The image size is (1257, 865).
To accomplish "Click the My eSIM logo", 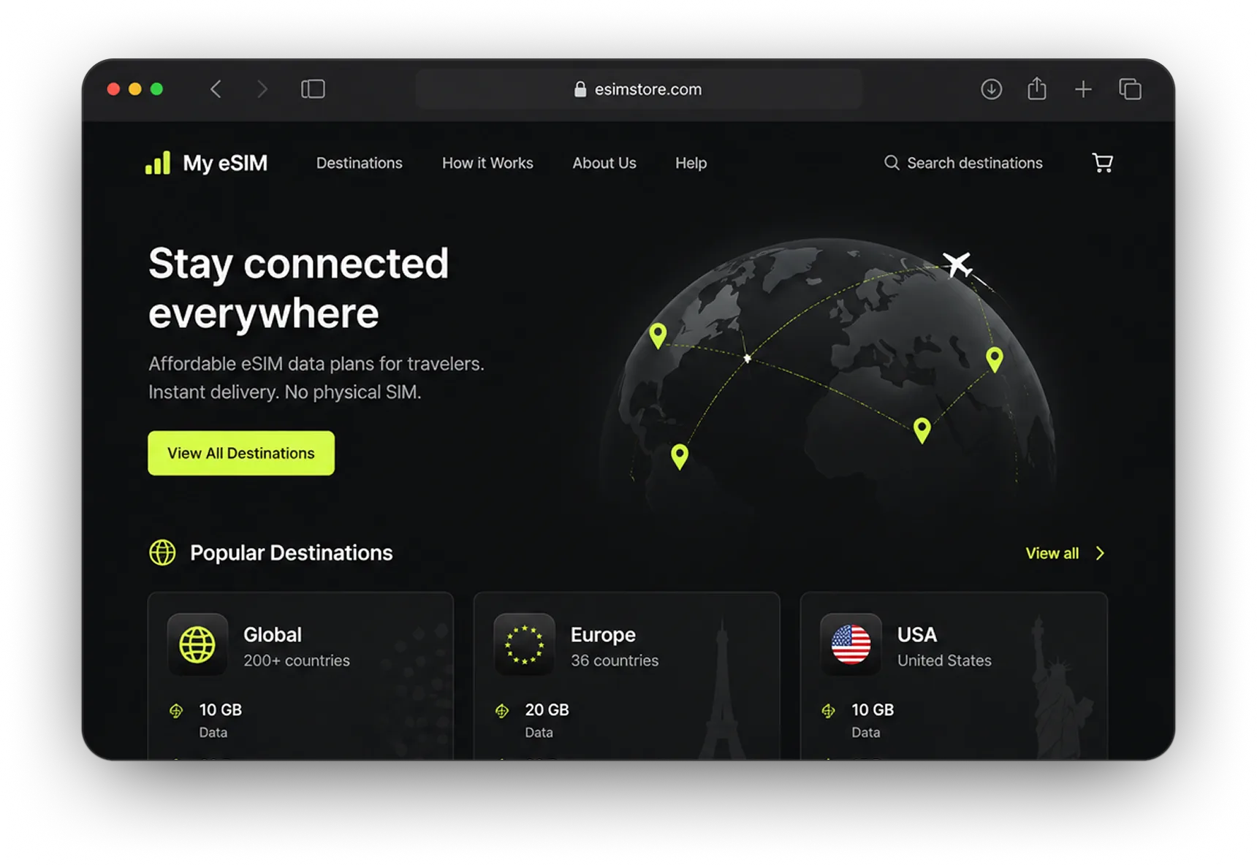I will point(207,163).
